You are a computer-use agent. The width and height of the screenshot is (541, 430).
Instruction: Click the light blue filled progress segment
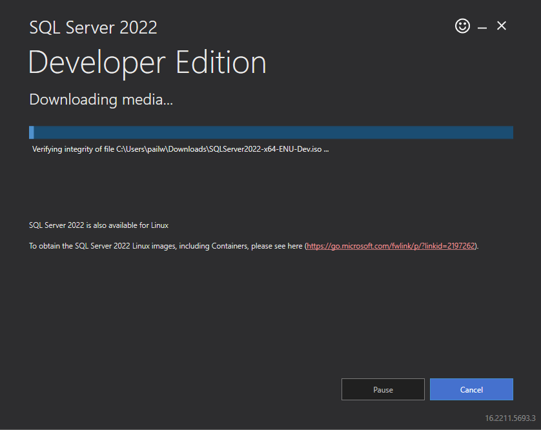pos(32,132)
